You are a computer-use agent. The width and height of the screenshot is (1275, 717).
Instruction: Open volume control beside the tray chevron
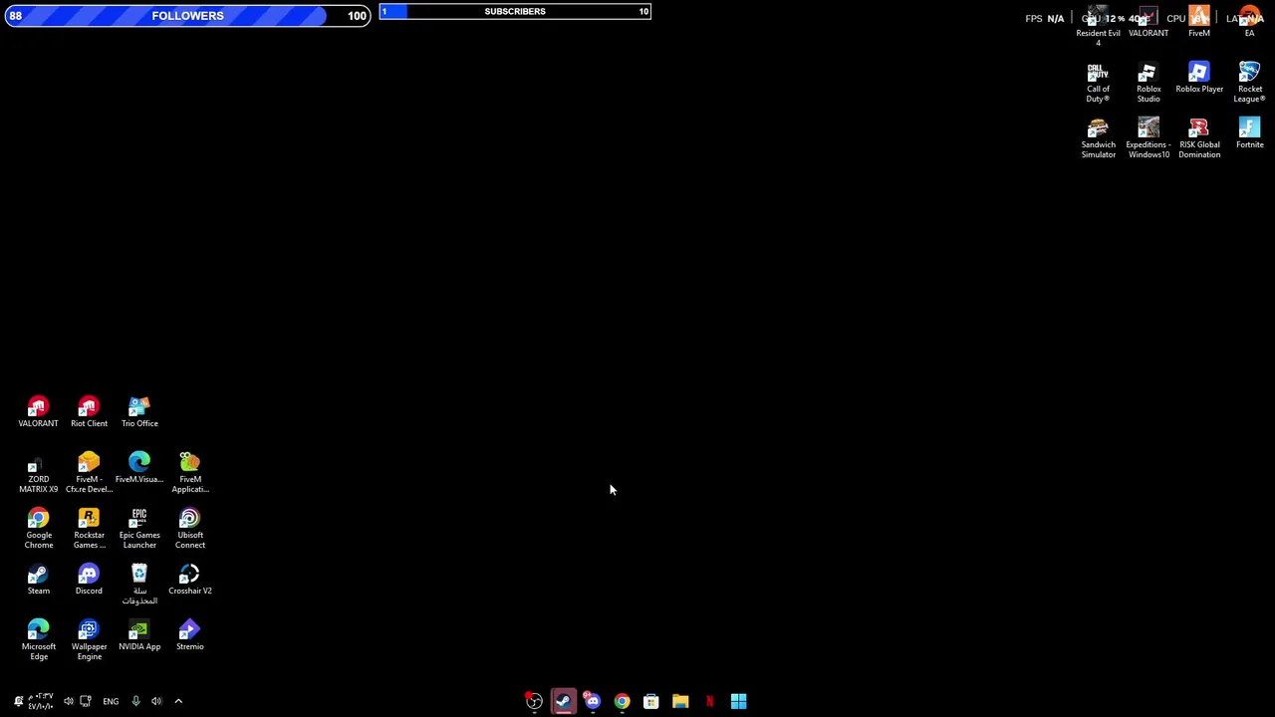156,701
